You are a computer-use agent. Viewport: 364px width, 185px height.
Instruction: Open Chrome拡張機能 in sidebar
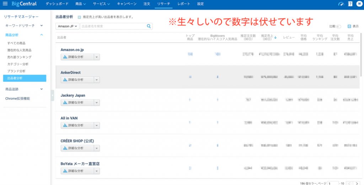[18, 99]
